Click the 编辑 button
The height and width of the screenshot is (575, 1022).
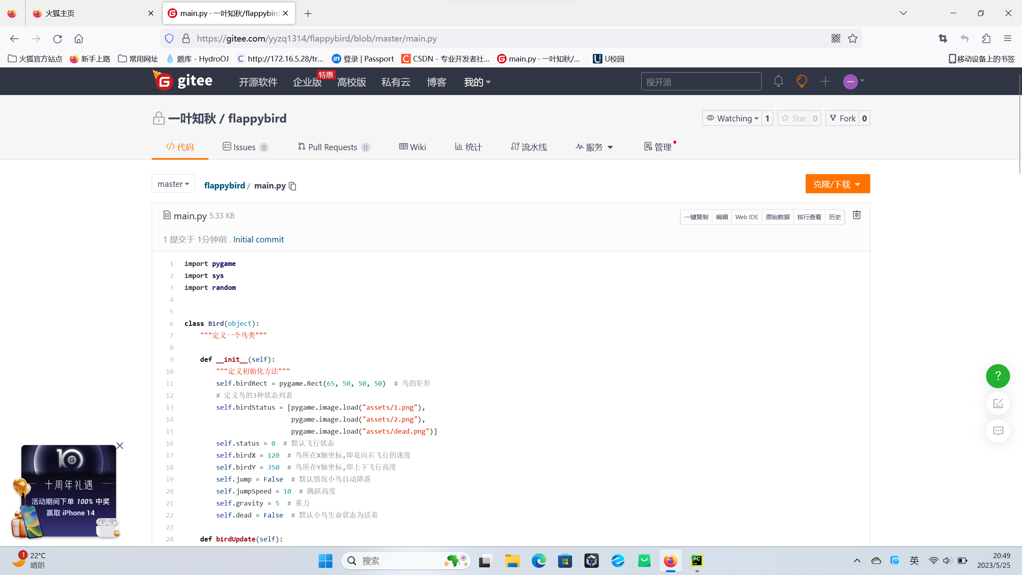[722, 217]
